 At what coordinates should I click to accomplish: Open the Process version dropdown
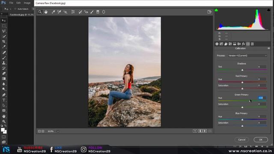coord(247,56)
